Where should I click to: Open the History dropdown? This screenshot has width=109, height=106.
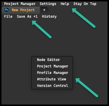coord(49,16)
